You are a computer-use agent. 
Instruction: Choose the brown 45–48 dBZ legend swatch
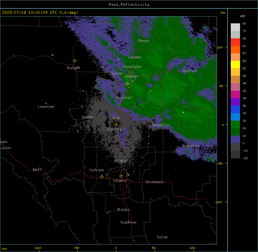coord(235,79)
